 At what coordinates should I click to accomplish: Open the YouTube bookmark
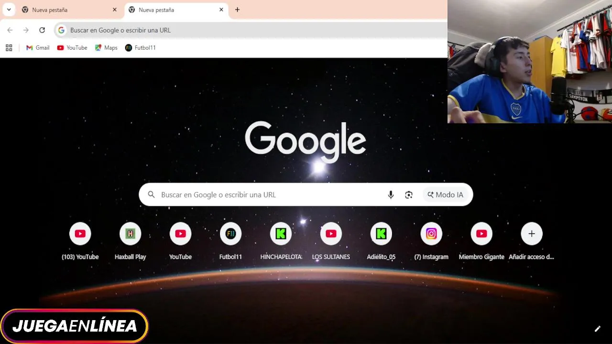(x=72, y=48)
